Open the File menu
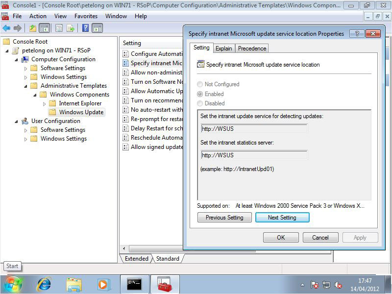This screenshot has width=392, height=294. tap(17, 16)
